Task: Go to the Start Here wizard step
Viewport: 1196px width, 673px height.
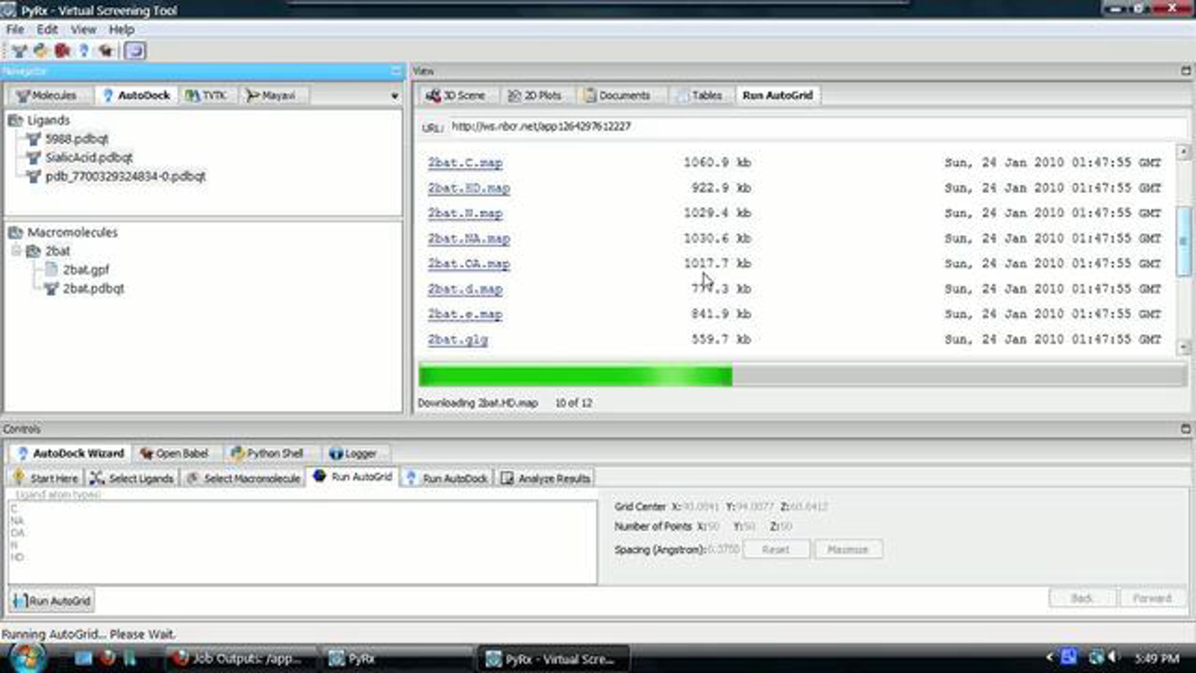Action: point(46,478)
